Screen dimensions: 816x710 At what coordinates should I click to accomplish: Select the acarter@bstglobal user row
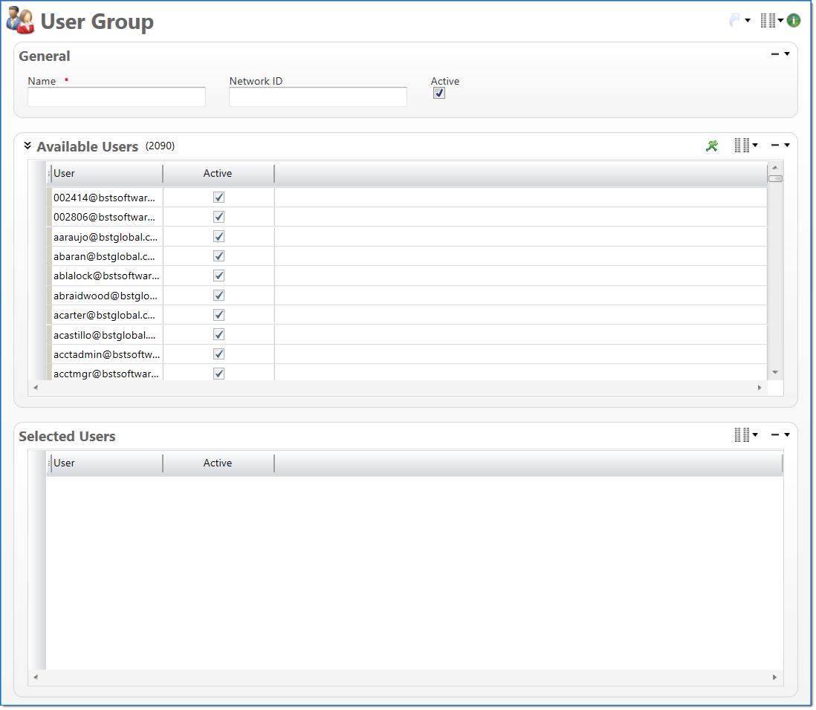click(105, 315)
